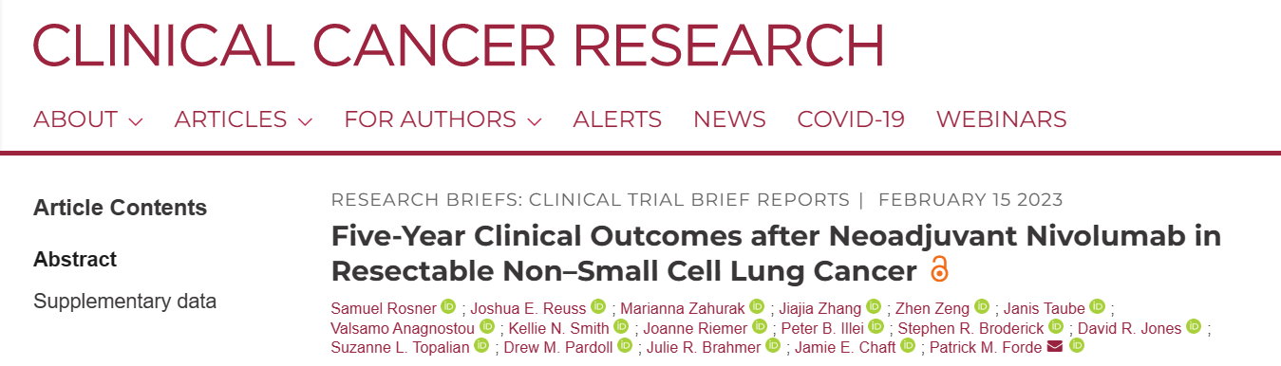Open Julie R. Brahmer's ORCID icon
The height and width of the screenshot is (366, 1281).
pyautogui.click(x=772, y=346)
